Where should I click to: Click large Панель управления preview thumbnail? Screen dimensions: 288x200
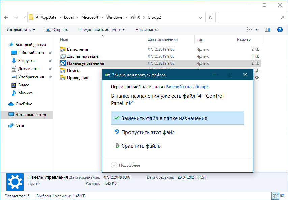point(15,182)
